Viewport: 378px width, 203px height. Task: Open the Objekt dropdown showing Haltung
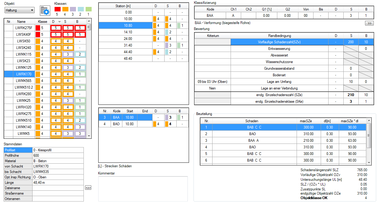click(x=20, y=10)
